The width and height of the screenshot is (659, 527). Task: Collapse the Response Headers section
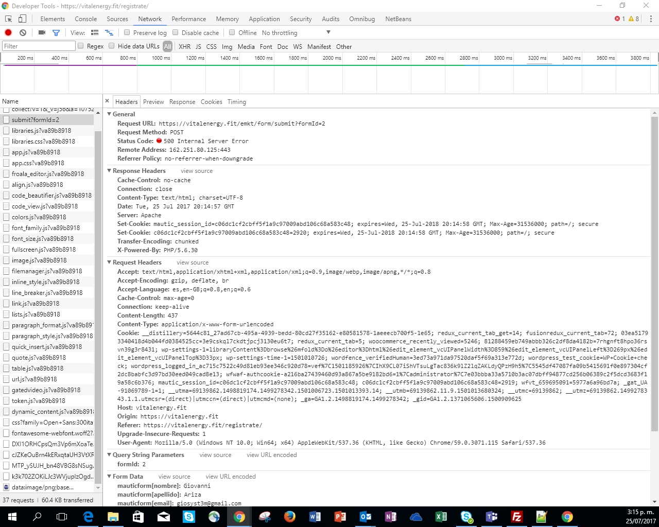(109, 171)
